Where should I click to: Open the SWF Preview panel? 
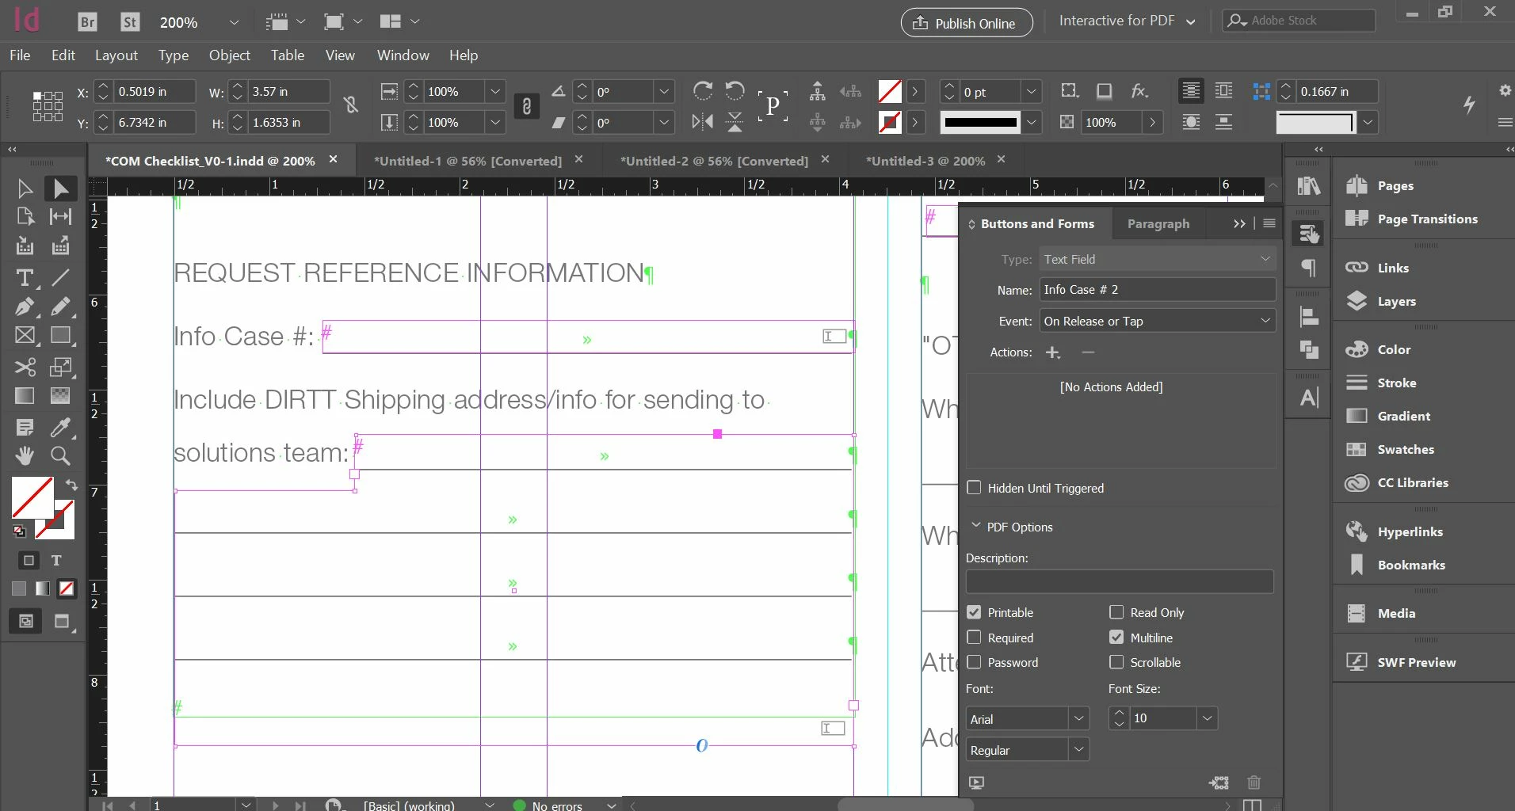[x=1400, y=662]
